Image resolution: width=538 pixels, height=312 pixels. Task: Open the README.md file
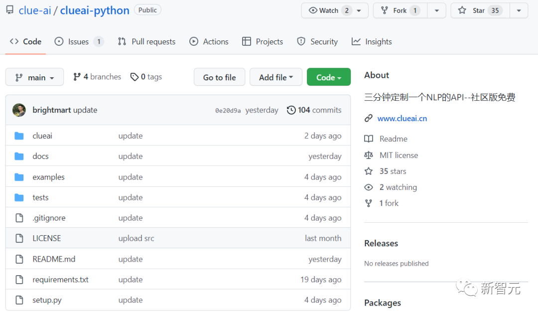point(54,259)
